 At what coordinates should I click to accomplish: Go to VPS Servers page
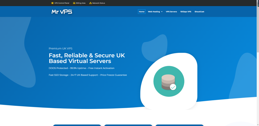171,12
